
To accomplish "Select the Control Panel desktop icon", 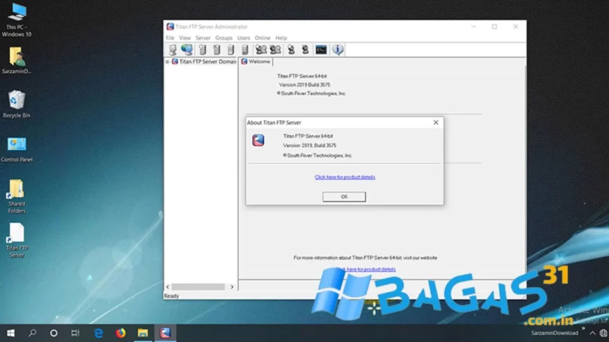I will pyautogui.click(x=17, y=149).
